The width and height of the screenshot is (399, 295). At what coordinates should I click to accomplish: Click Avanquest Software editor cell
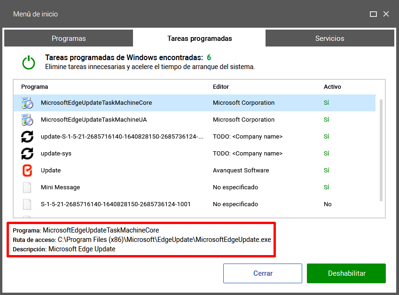(241, 171)
